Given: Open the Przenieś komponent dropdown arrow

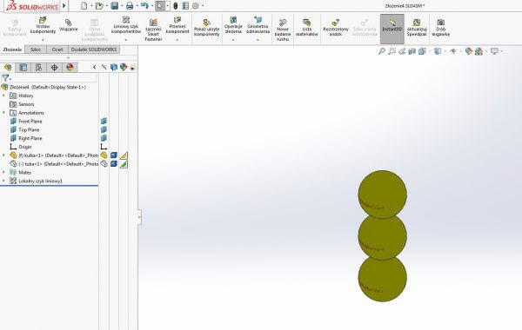Looking at the screenshot, I should pyautogui.click(x=177, y=40).
